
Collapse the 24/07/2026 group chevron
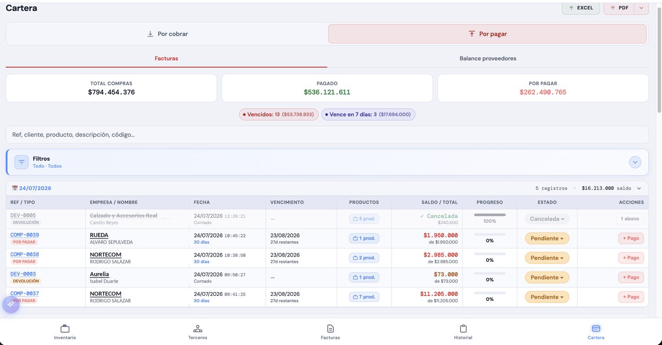pos(639,188)
